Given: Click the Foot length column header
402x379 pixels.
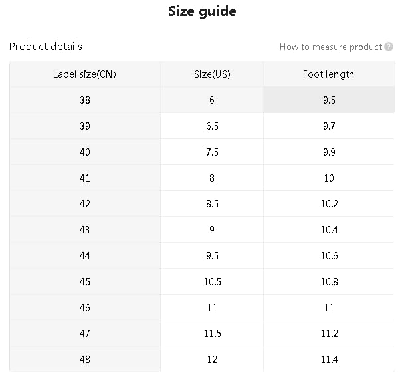Looking at the screenshot, I should coord(328,74).
